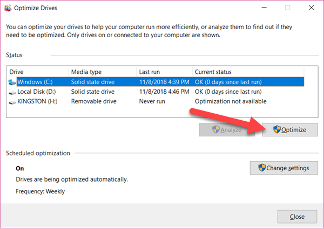Click the OK status of Local Disk (D:)

[x=228, y=92]
